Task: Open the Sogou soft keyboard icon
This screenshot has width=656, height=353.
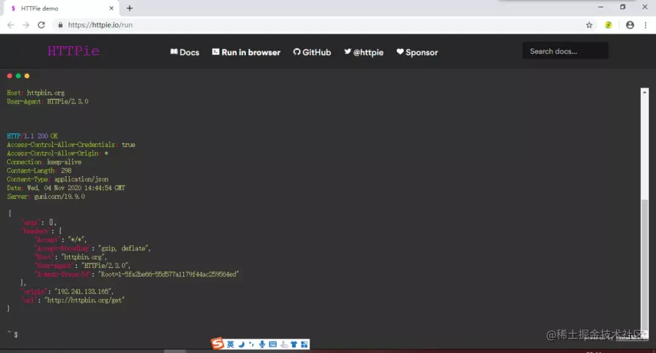Action: click(x=273, y=344)
